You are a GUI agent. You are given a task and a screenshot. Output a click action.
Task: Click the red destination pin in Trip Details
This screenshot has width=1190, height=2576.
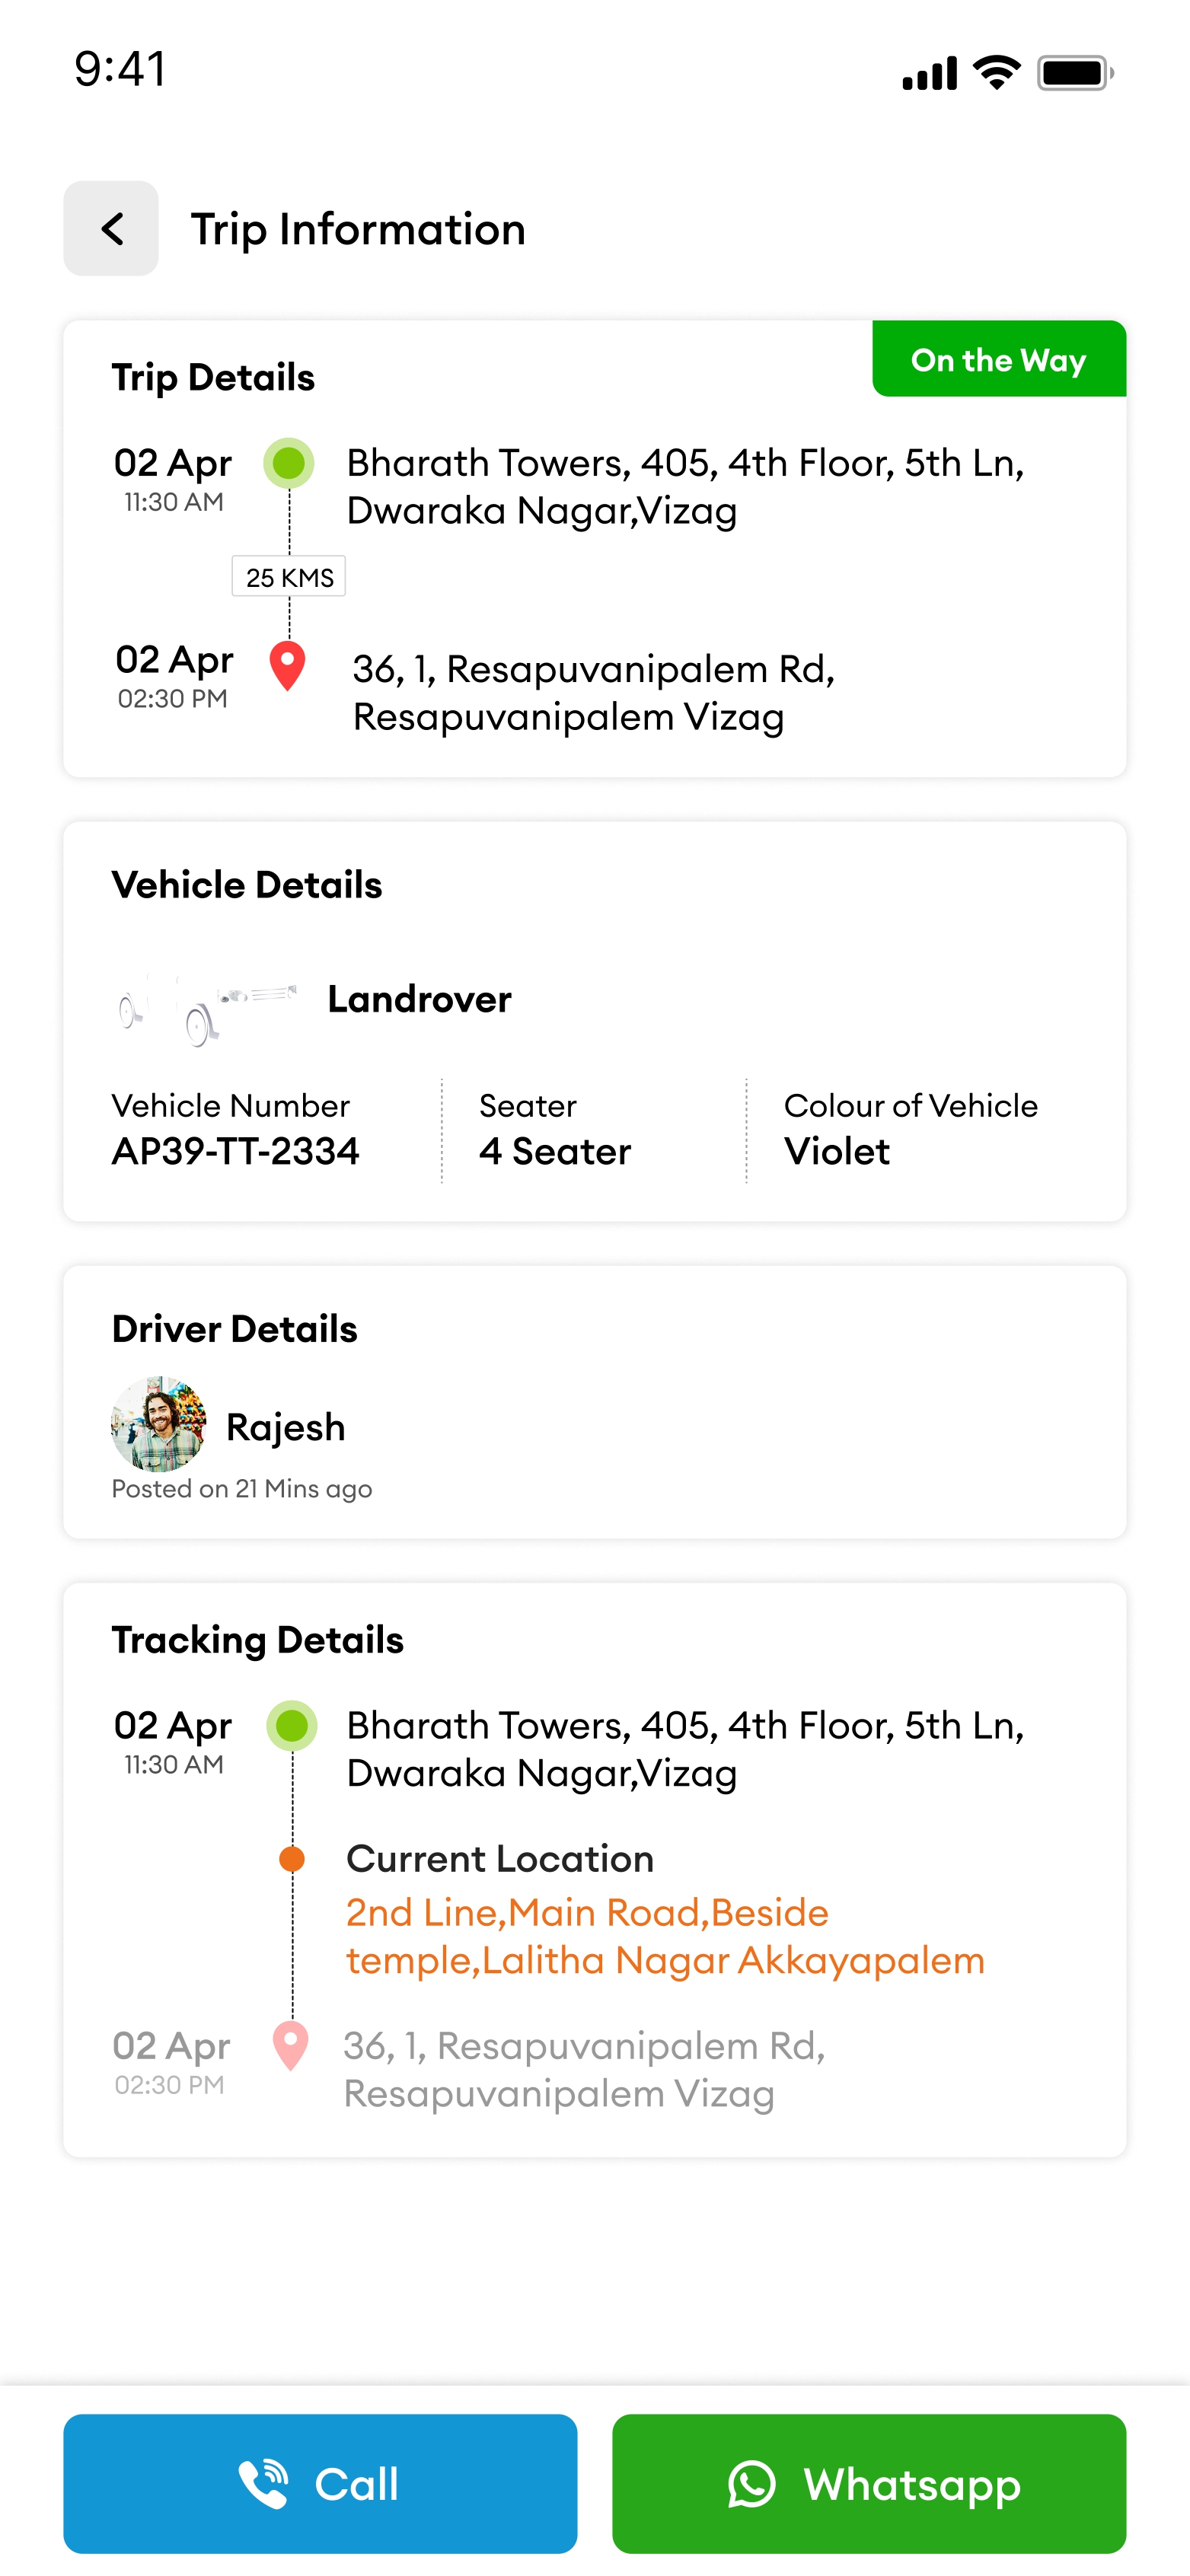[x=288, y=665]
